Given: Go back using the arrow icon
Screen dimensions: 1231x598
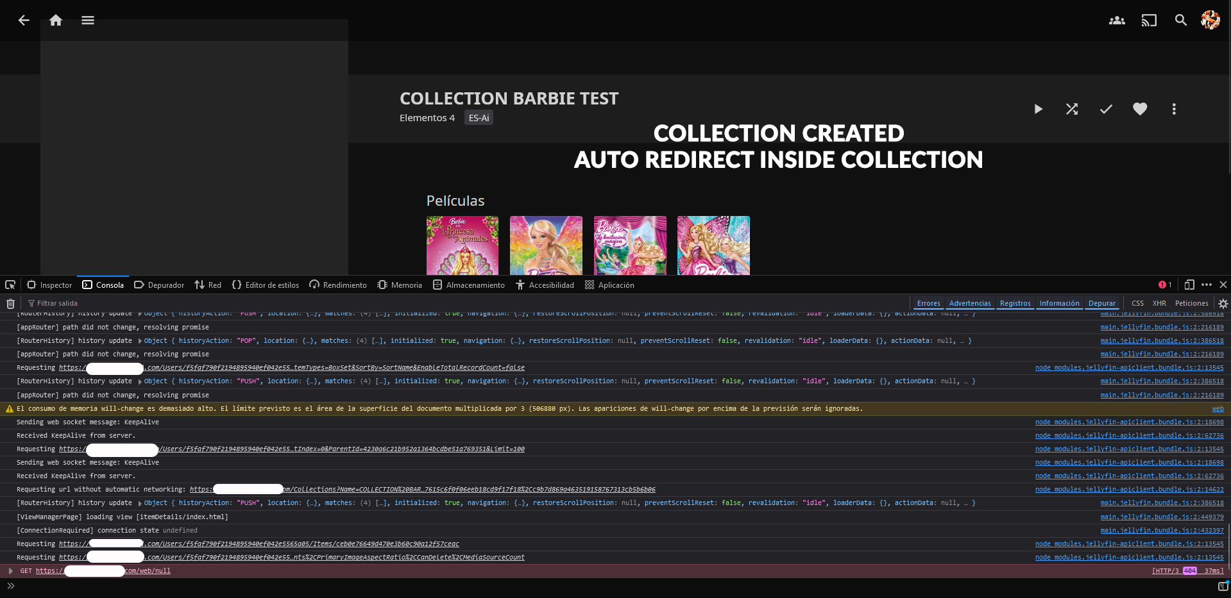Looking at the screenshot, I should point(24,21).
